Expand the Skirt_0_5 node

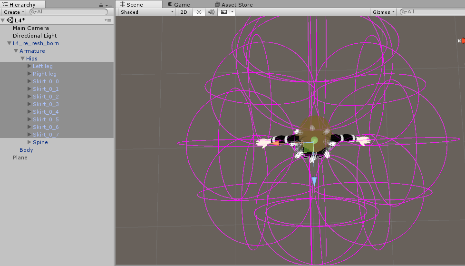pos(29,119)
